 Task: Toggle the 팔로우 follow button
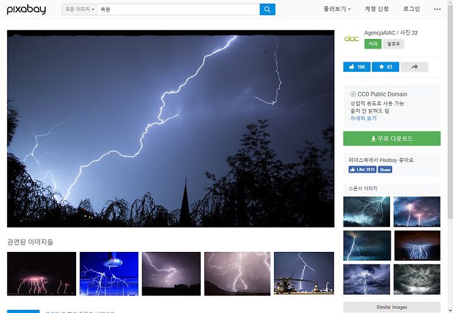pos(393,44)
